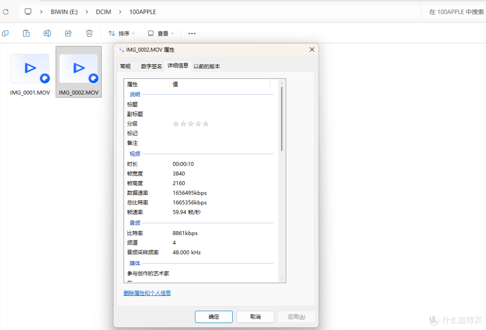Click the 数据速率 value 1656495kbps

tap(190, 193)
